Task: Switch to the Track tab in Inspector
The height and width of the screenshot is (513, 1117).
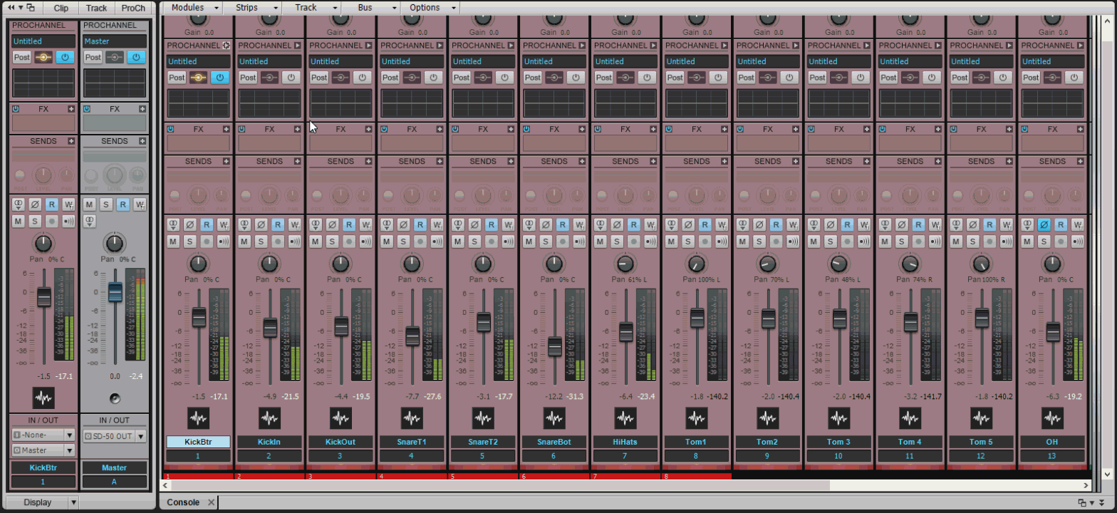Action: 96,8
